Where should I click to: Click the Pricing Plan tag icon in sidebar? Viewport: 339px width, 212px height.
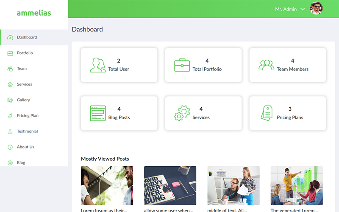click(x=10, y=116)
